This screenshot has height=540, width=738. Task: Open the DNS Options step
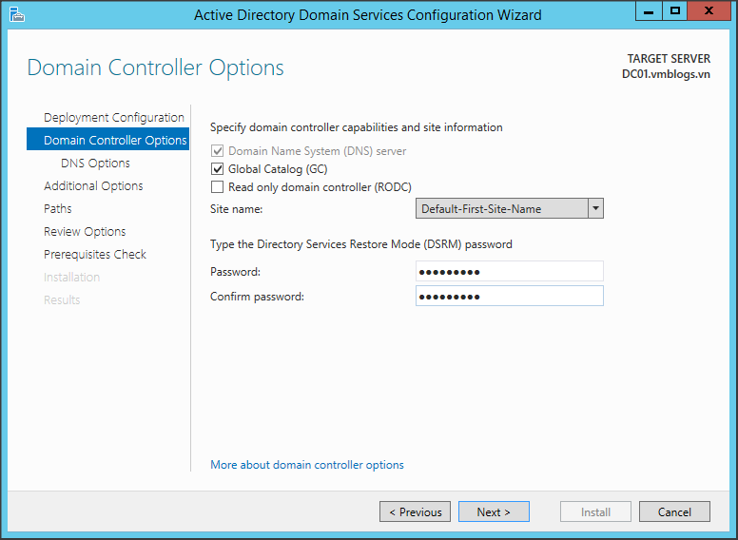(95, 164)
